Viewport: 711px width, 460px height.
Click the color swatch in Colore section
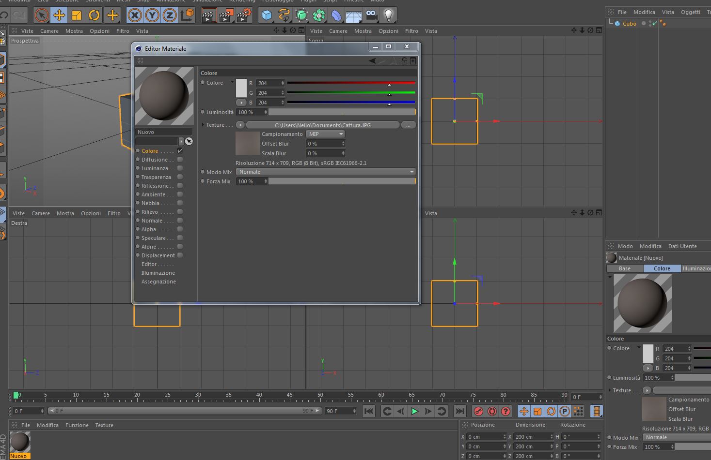tap(241, 88)
